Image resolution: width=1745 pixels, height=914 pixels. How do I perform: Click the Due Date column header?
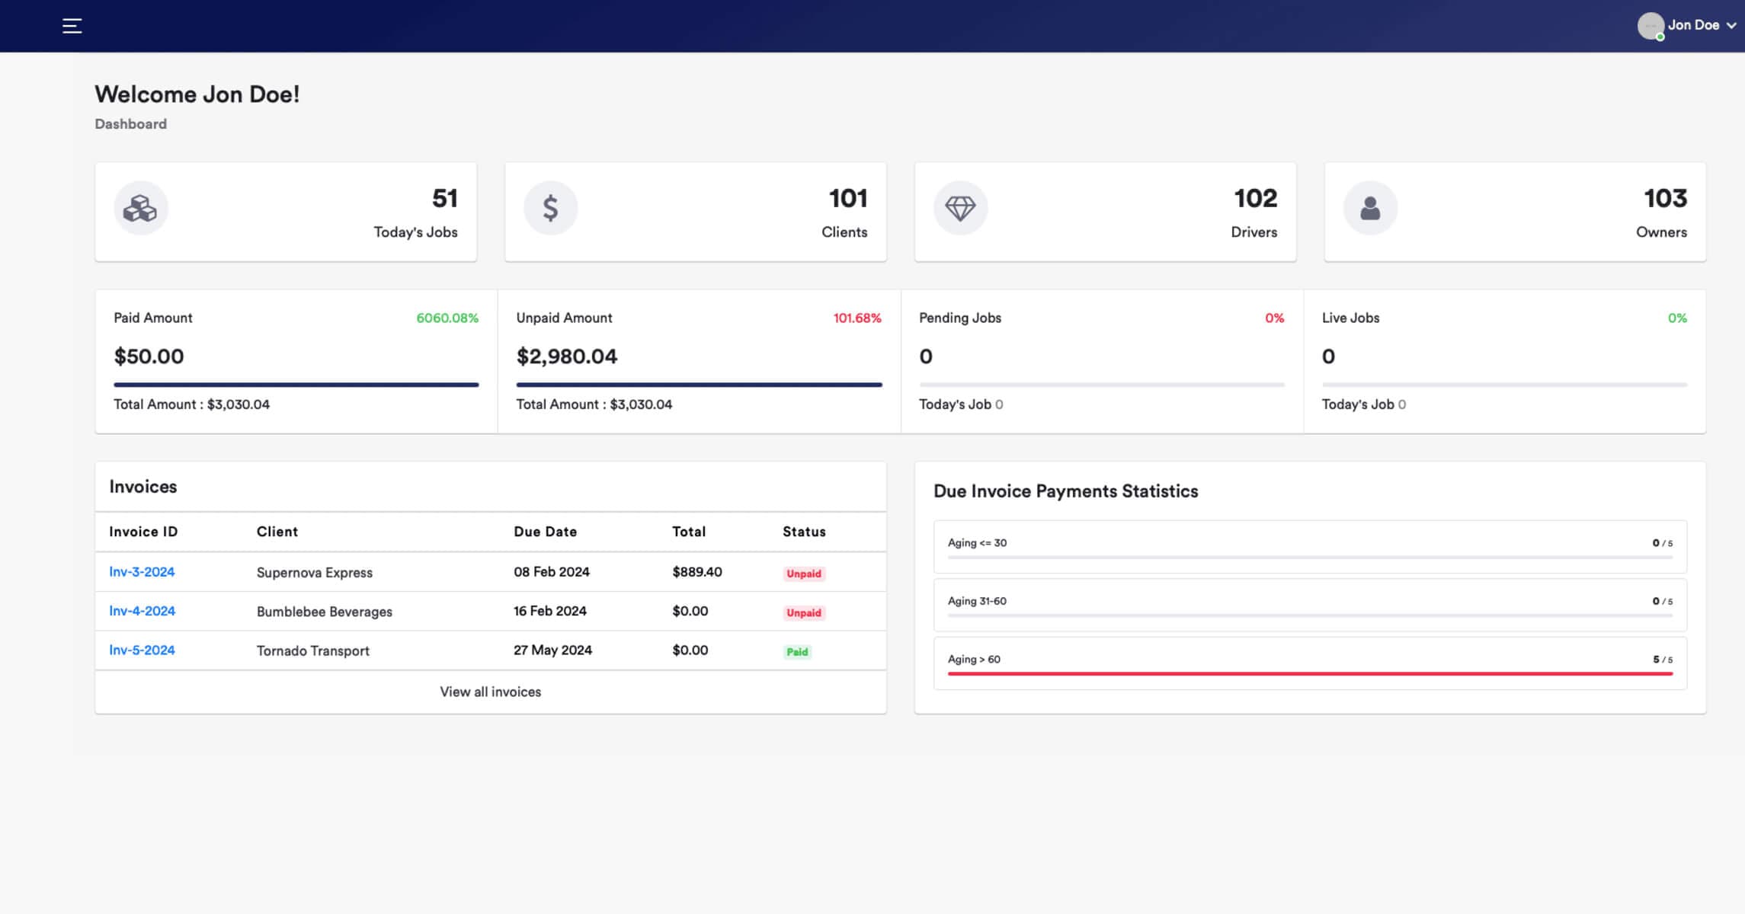point(546,532)
